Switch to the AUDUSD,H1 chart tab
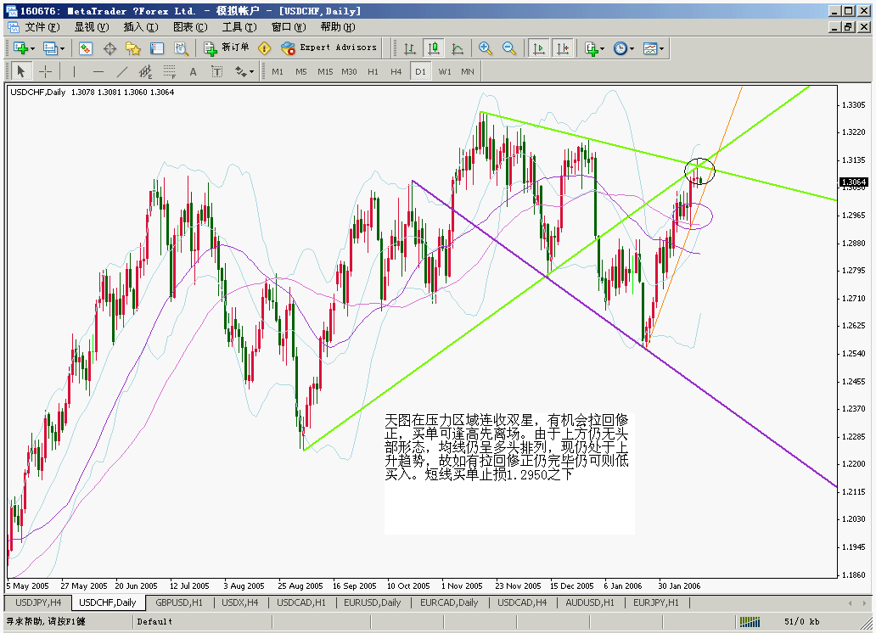 point(590,602)
